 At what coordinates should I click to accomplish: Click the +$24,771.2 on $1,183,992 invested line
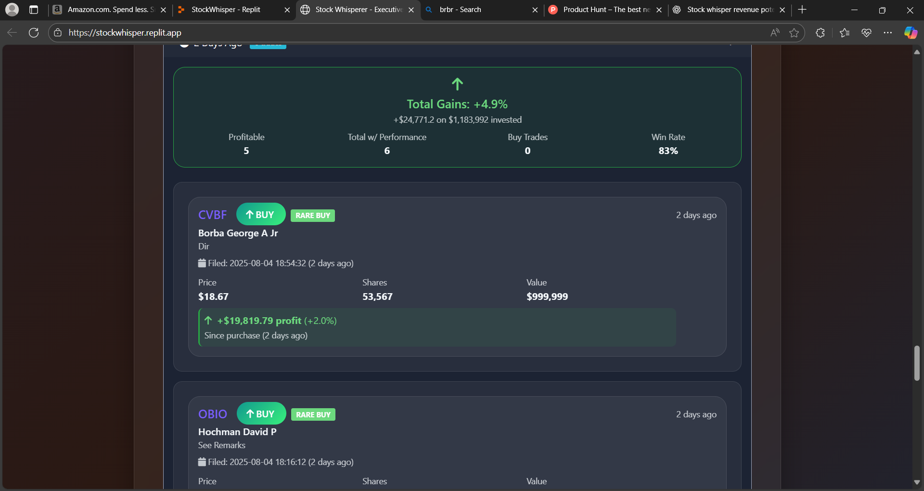[457, 120]
